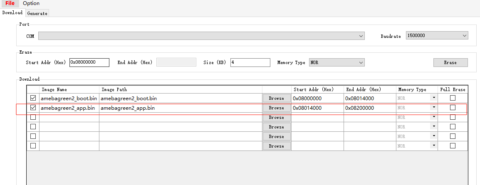
Task: Enable the third empty image row checkbox
Action: [x=33, y=117]
